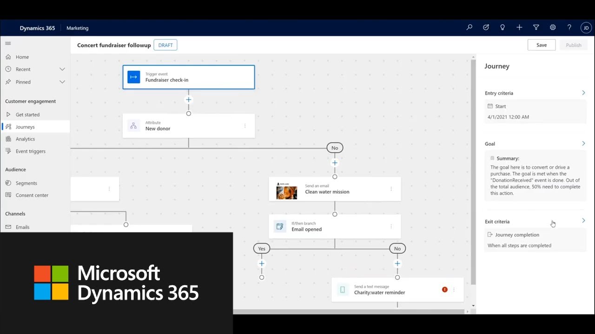Open Email opened tile options menu

(391, 226)
